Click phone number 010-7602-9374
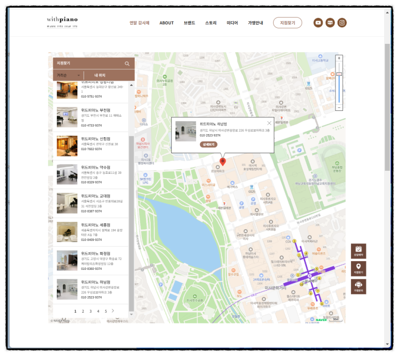 coord(91,149)
